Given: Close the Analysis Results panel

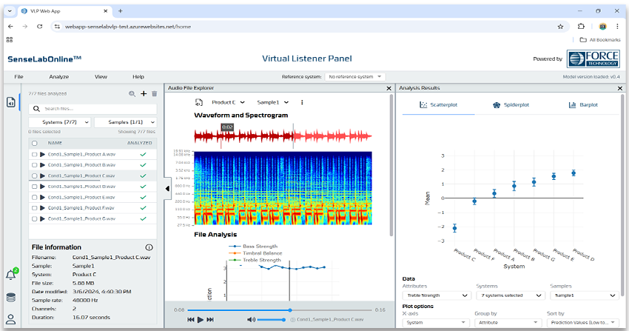Looking at the screenshot, I should tap(620, 88).
